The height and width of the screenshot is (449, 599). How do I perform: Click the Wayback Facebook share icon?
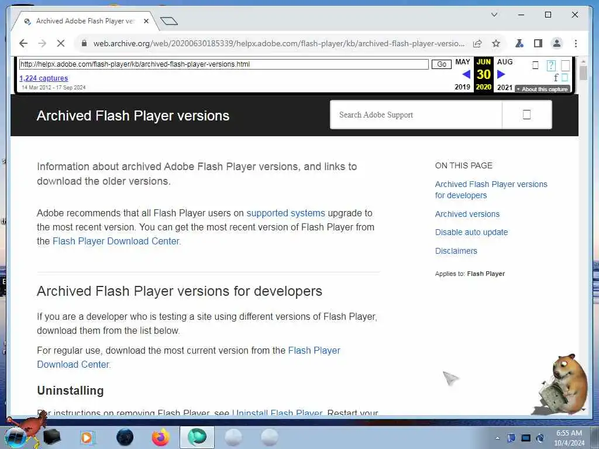[x=556, y=78]
